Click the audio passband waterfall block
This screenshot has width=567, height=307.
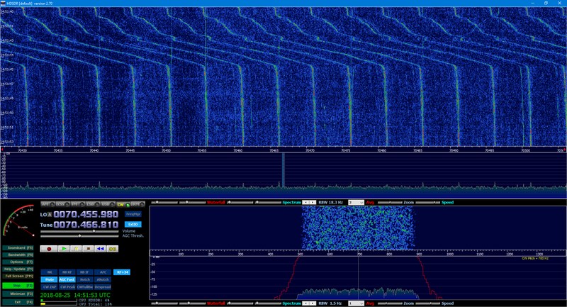(358, 228)
